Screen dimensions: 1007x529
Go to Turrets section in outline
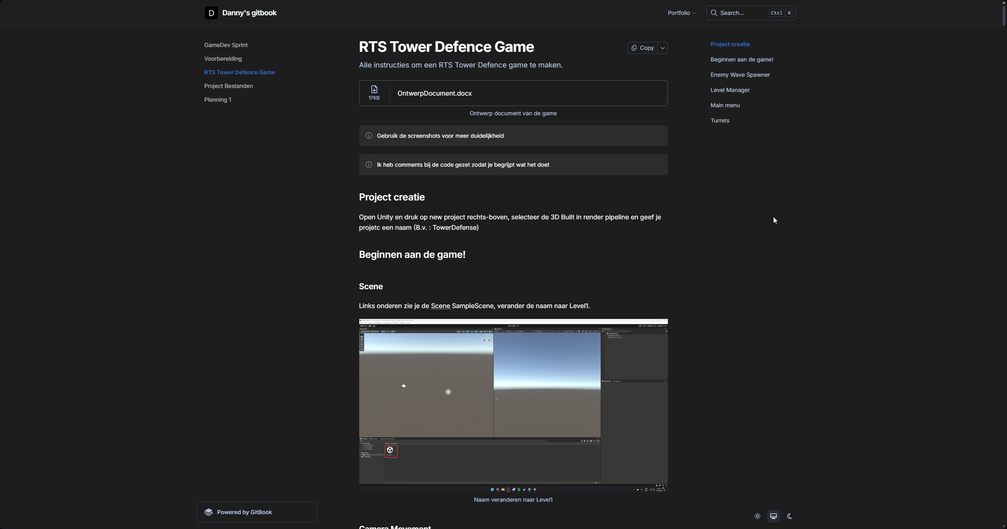point(719,121)
